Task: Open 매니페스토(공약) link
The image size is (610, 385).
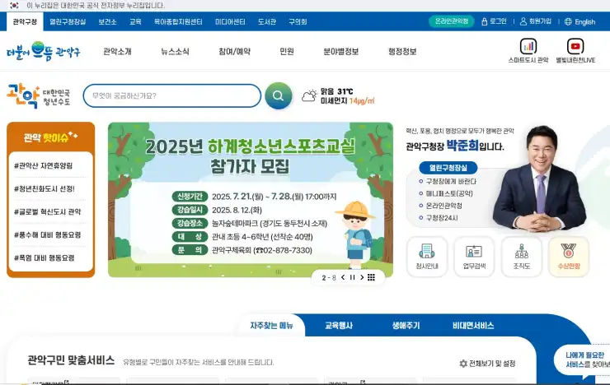Action: coord(449,193)
